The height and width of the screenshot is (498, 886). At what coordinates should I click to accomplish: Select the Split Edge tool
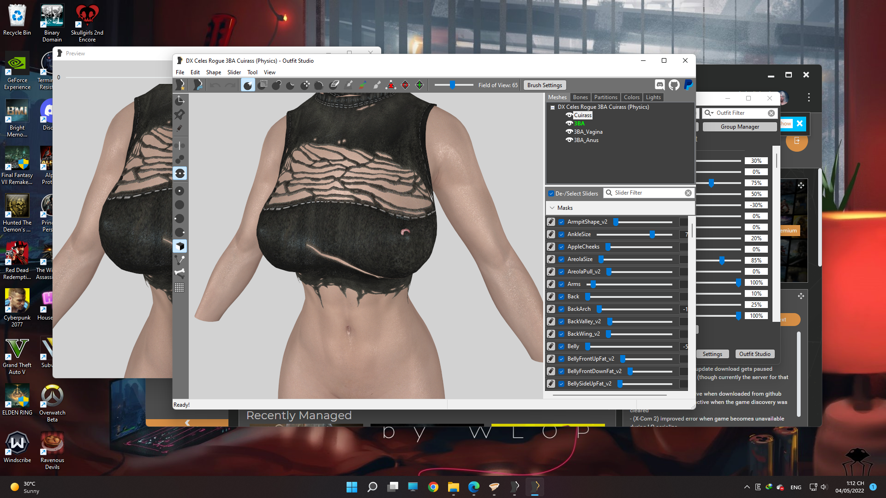pos(419,85)
